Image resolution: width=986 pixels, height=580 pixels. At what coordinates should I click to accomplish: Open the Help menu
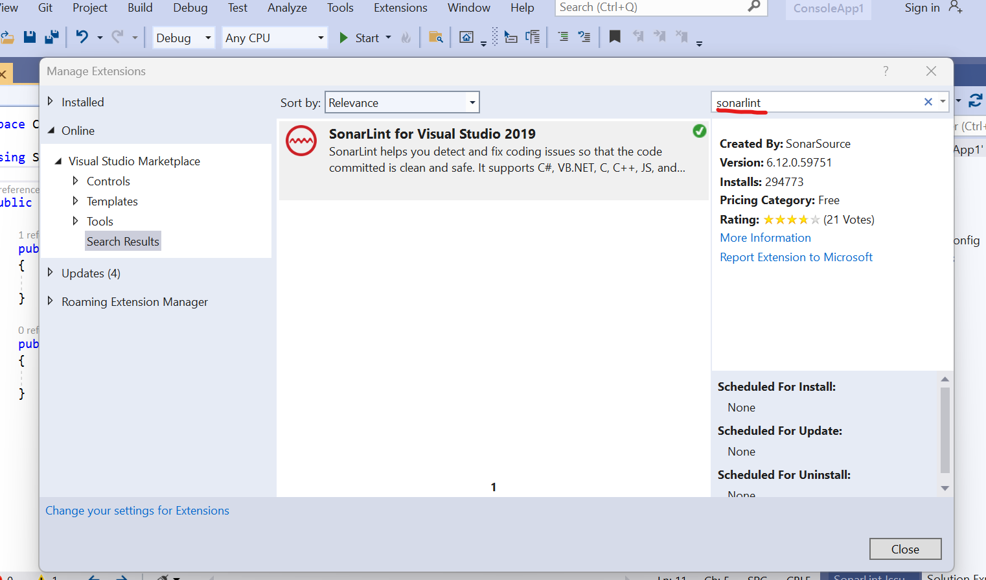(x=522, y=8)
